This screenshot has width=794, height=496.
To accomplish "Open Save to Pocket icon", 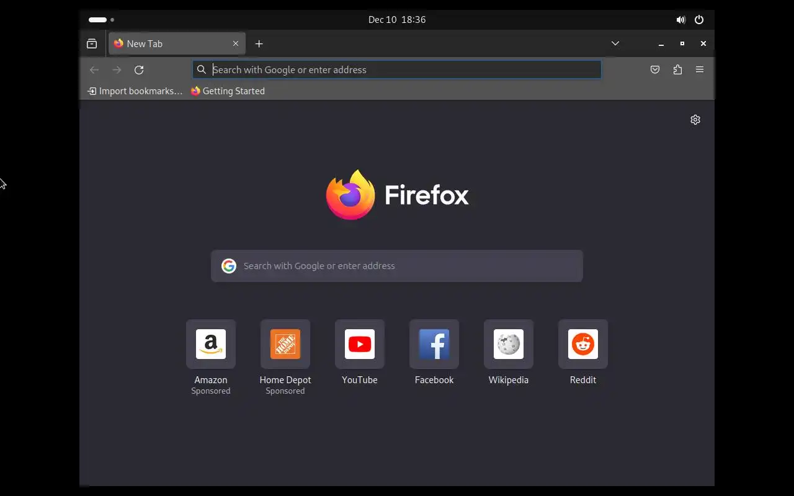I will [655, 69].
